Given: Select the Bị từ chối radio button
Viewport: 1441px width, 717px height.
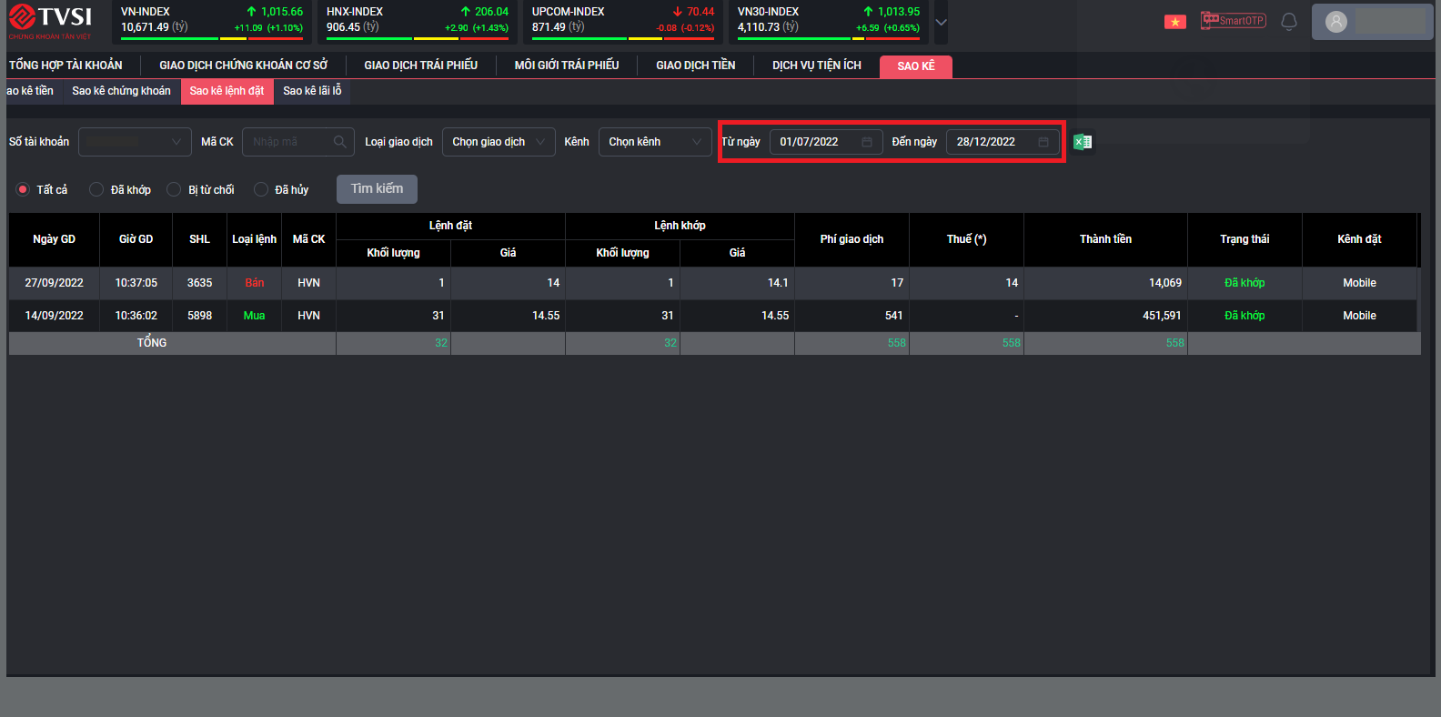Looking at the screenshot, I should click(x=174, y=189).
